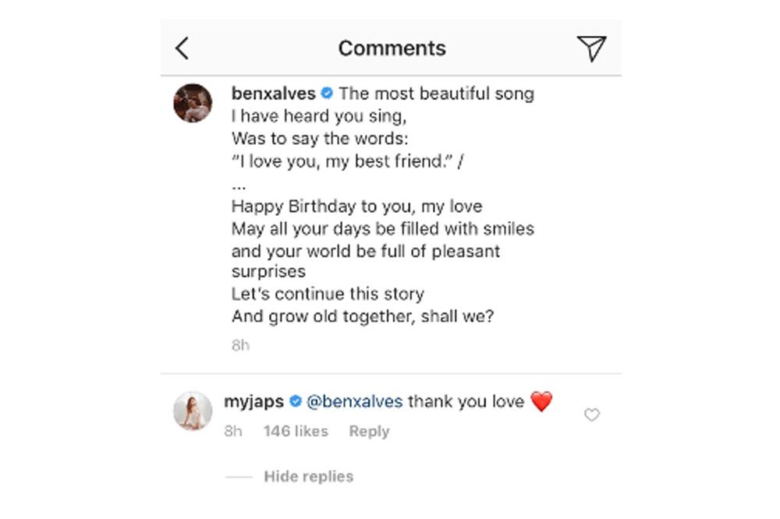Visit the myjaps username link
Image resolution: width=780 pixels, height=519 pixels.
click(x=253, y=402)
